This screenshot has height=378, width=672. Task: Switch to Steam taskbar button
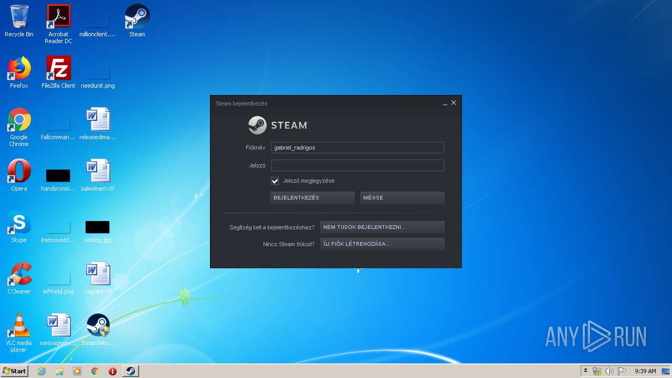131,371
